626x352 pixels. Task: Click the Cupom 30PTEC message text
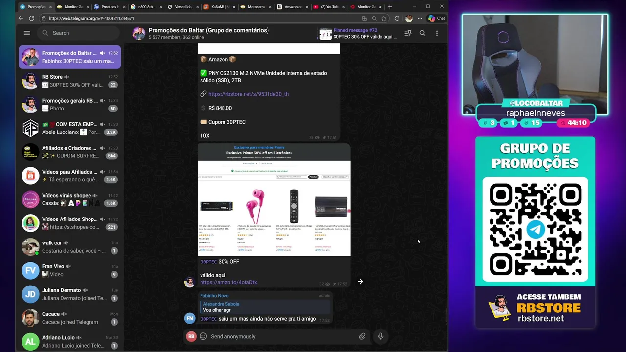pos(227,122)
